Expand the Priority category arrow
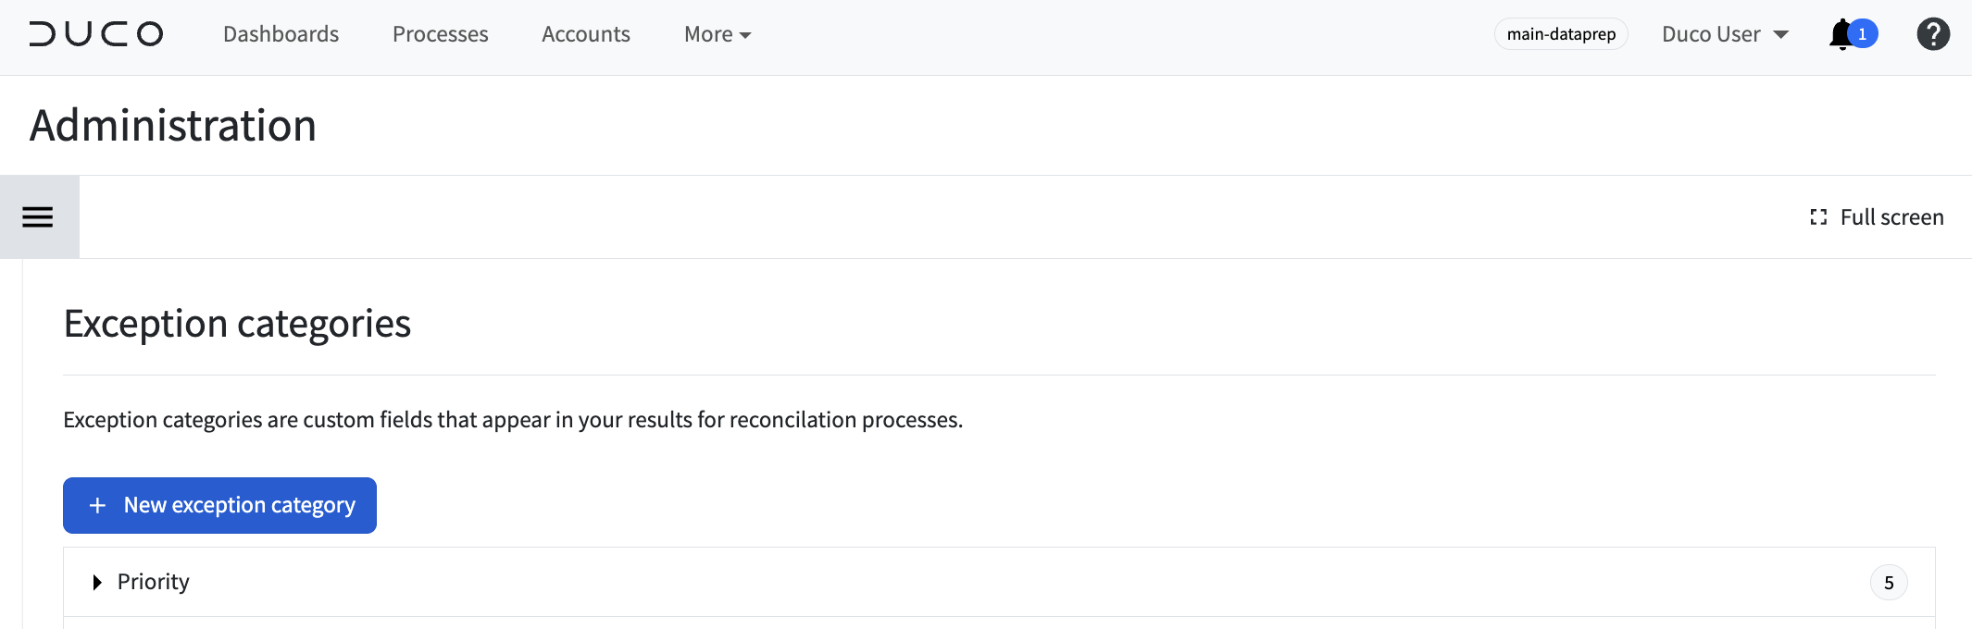 point(97,582)
